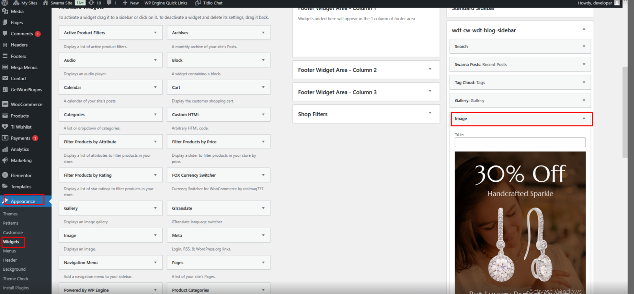Click the Pages sidebar icon
Screen dimensions: 634x294
click(x=5, y=22)
